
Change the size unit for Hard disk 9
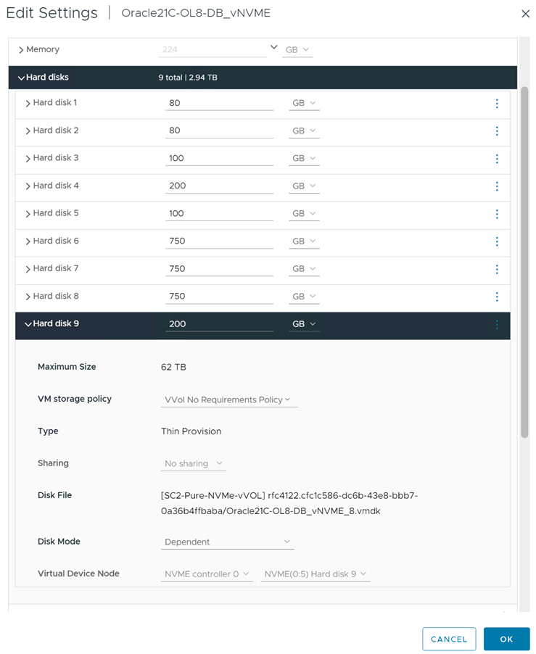click(x=304, y=324)
